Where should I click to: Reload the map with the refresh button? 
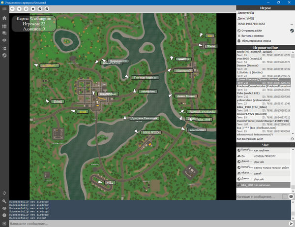point(26,9)
